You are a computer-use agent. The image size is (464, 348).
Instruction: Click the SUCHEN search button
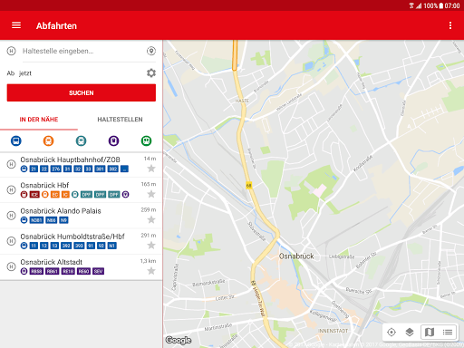click(82, 92)
